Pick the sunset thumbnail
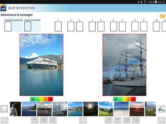The image size is (166, 124). (137, 109)
